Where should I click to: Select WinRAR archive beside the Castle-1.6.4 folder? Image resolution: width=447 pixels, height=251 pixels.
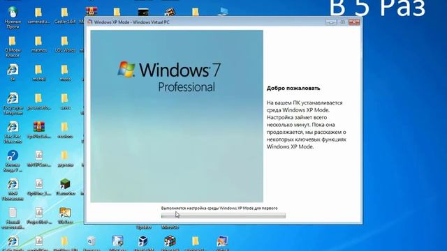point(91,12)
